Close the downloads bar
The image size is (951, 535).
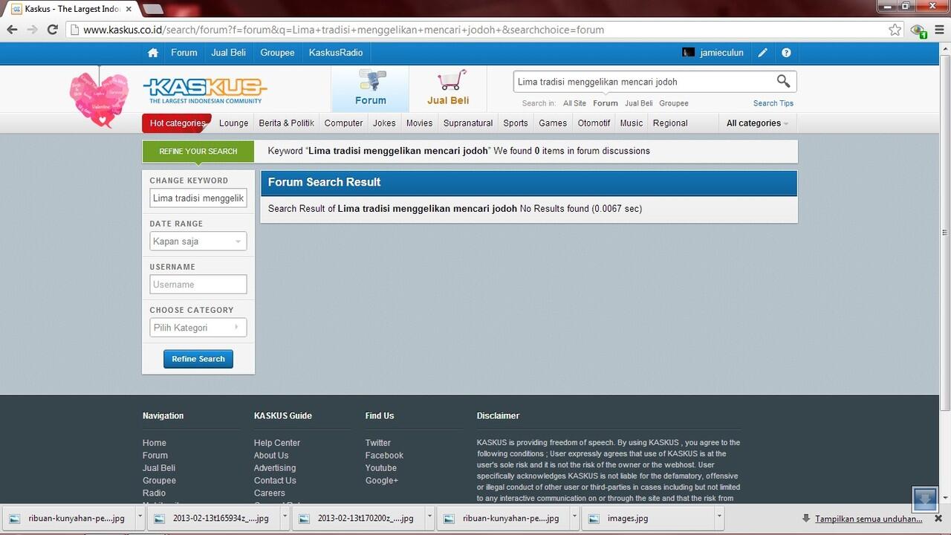point(938,518)
